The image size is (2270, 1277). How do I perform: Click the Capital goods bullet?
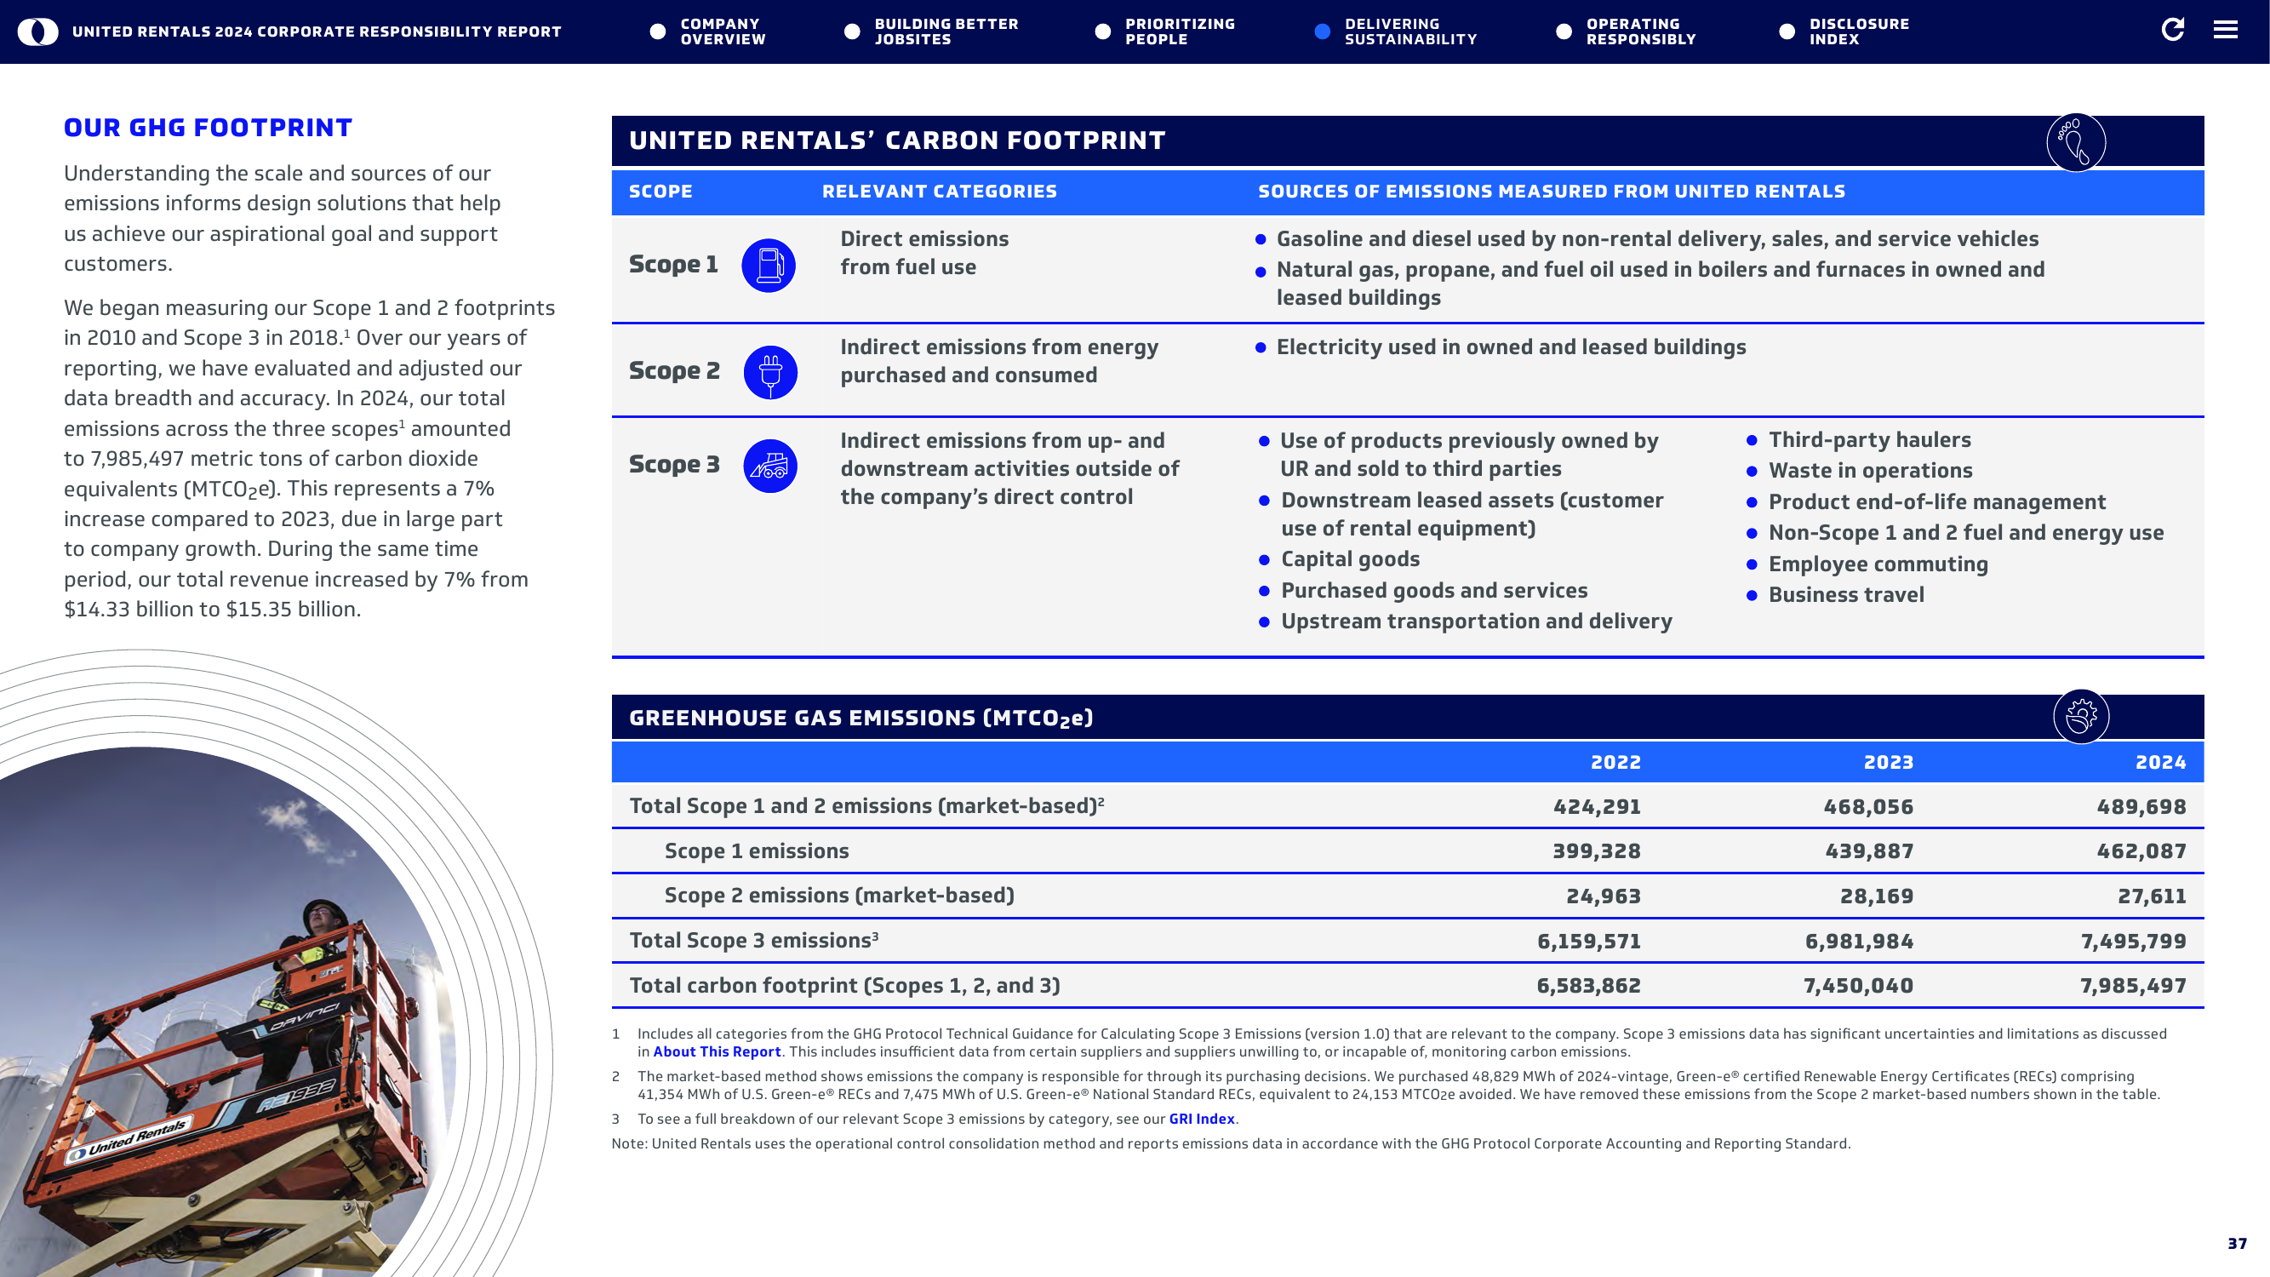(x=1350, y=558)
